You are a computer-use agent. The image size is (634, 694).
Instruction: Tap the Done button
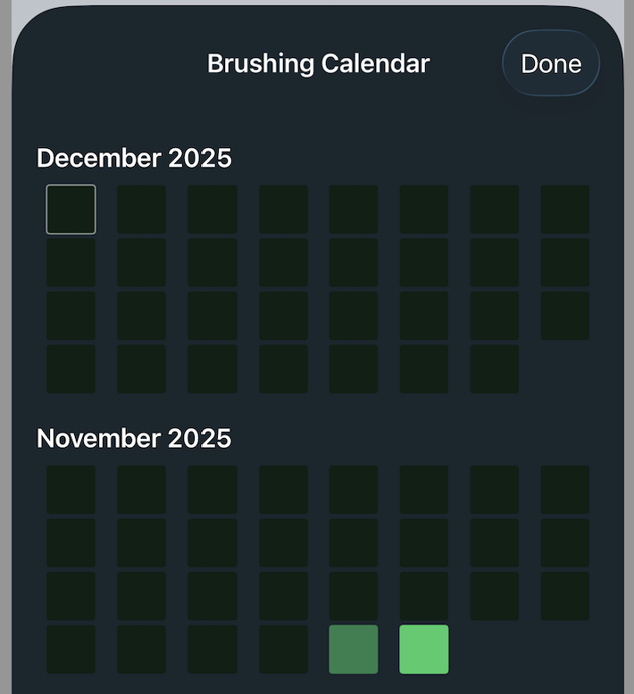(x=551, y=63)
